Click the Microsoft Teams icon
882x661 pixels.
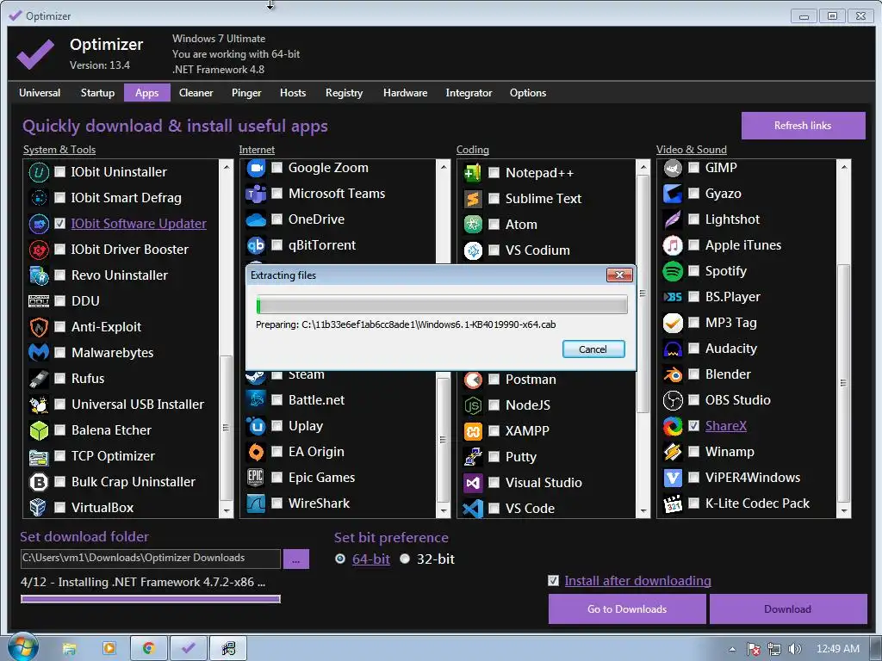point(256,194)
